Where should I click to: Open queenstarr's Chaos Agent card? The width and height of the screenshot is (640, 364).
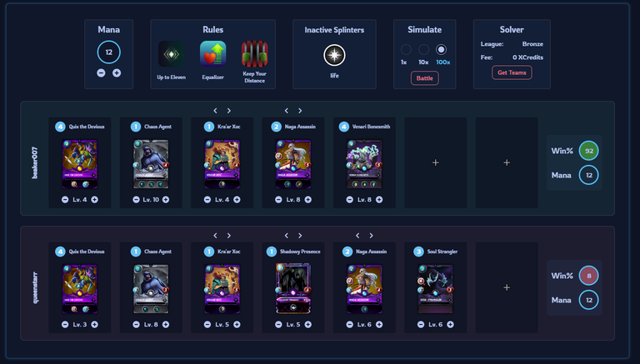click(x=151, y=289)
